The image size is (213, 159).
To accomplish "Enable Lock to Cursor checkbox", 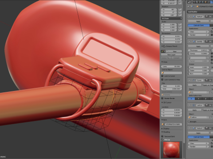I will (162, 76).
